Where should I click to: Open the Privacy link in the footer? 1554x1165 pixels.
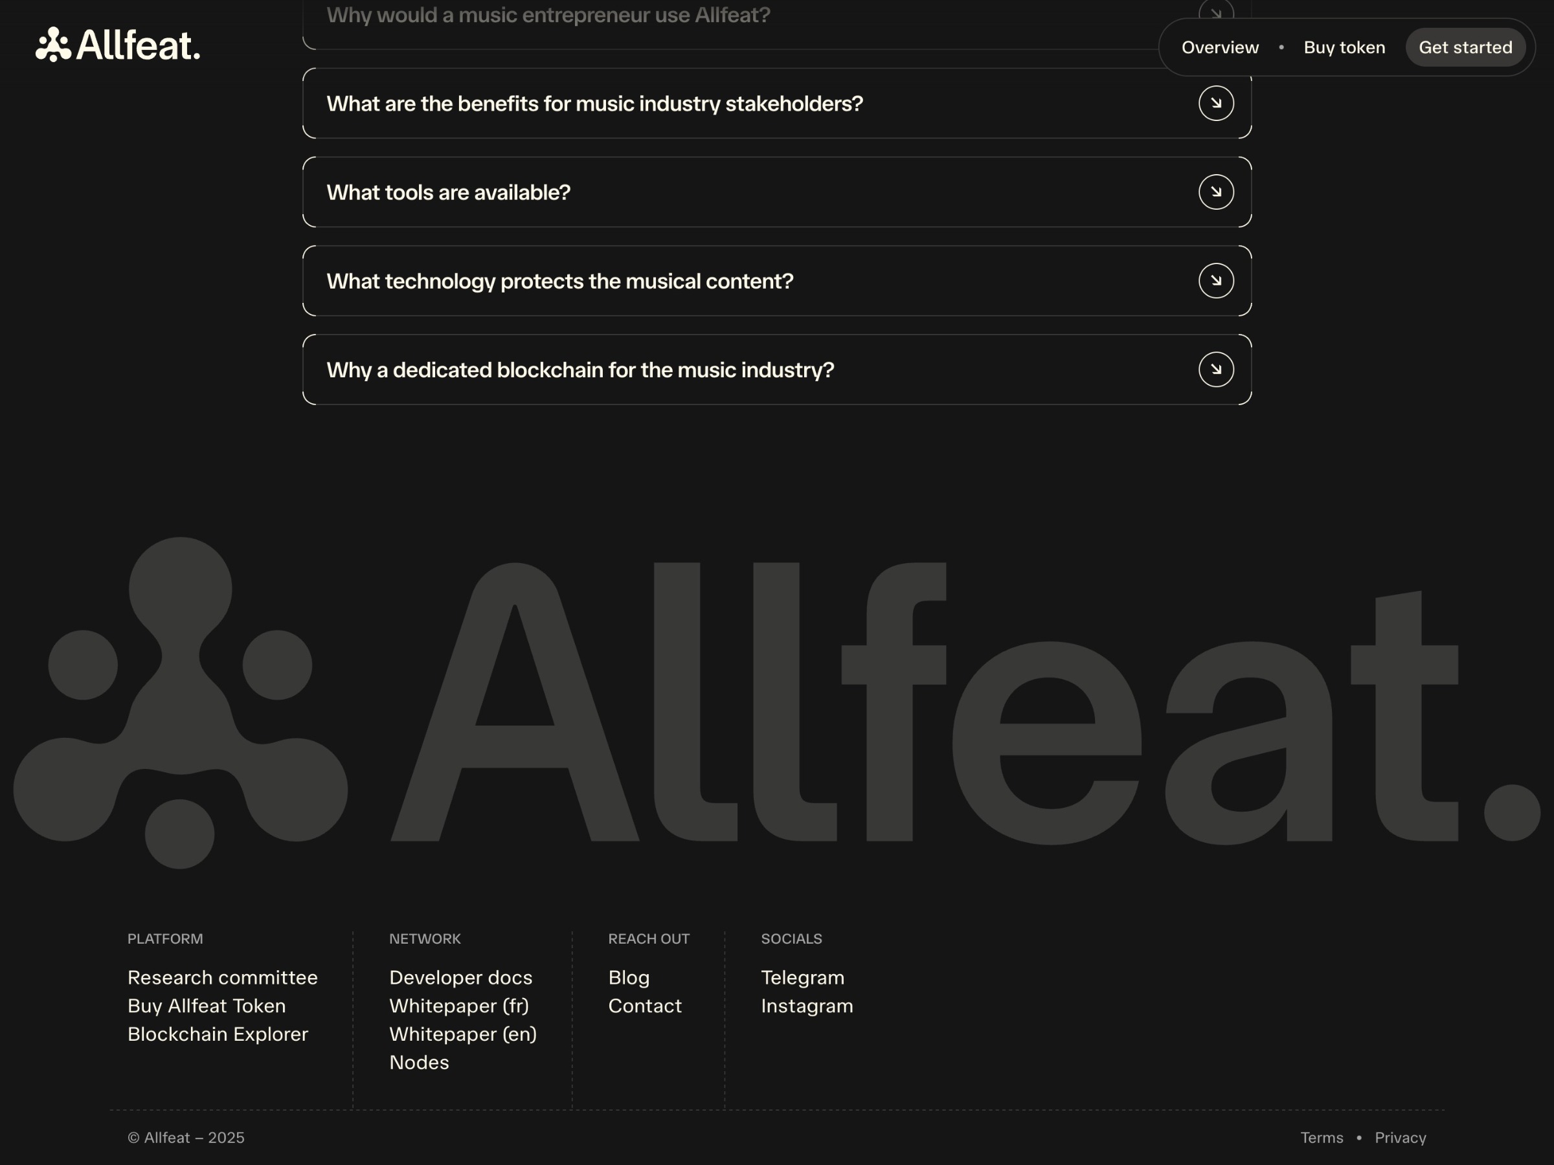click(1399, 1138)
